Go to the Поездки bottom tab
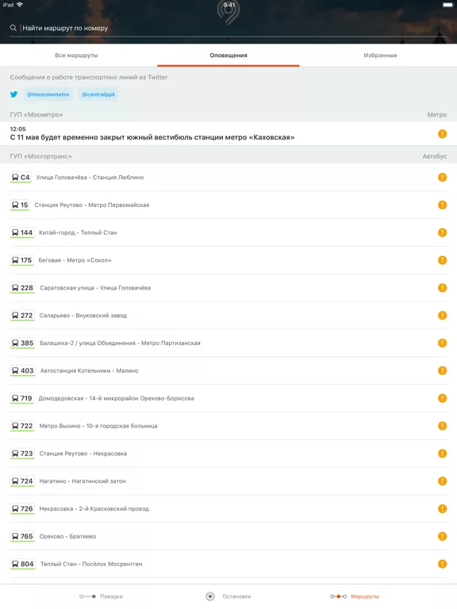This screenshot has width=457, height=609. click(101, 596)
